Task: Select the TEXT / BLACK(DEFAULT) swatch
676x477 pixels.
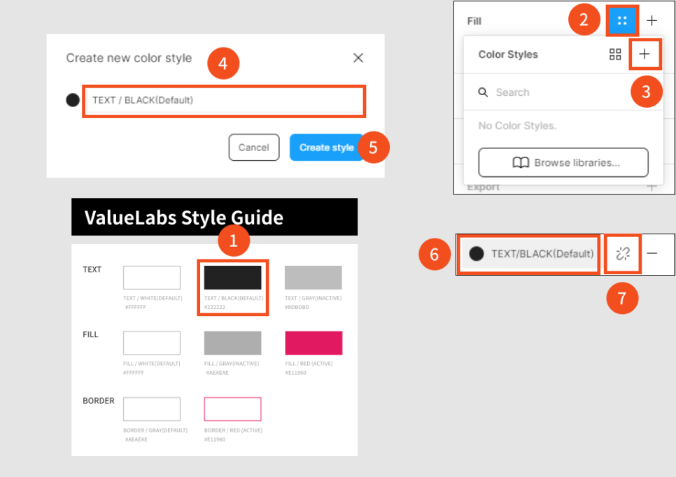Action: point(233,278)
